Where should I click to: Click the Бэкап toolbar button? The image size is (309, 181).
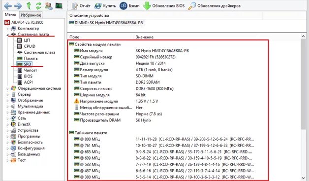click(129, 6)
